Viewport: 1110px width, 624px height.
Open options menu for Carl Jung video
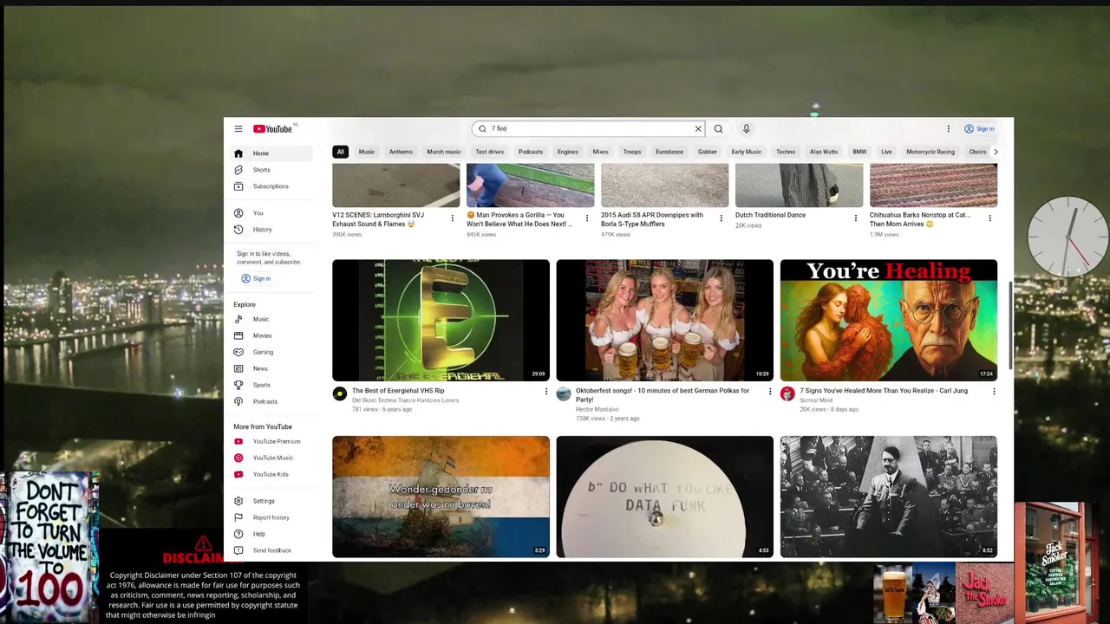pos(994,392)
